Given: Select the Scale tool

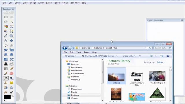Looking at the screenshot, I should [x=12, y=50].
